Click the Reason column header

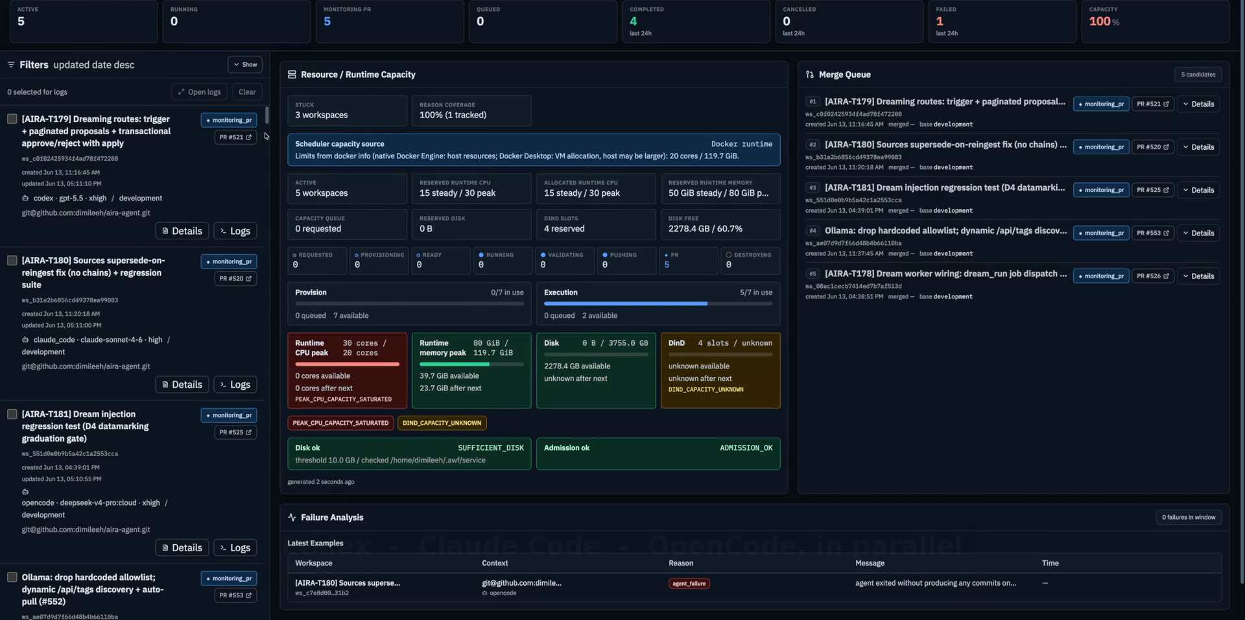[681, 564]
